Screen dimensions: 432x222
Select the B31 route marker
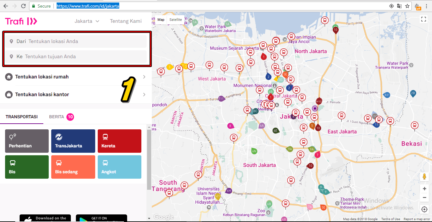387,95
